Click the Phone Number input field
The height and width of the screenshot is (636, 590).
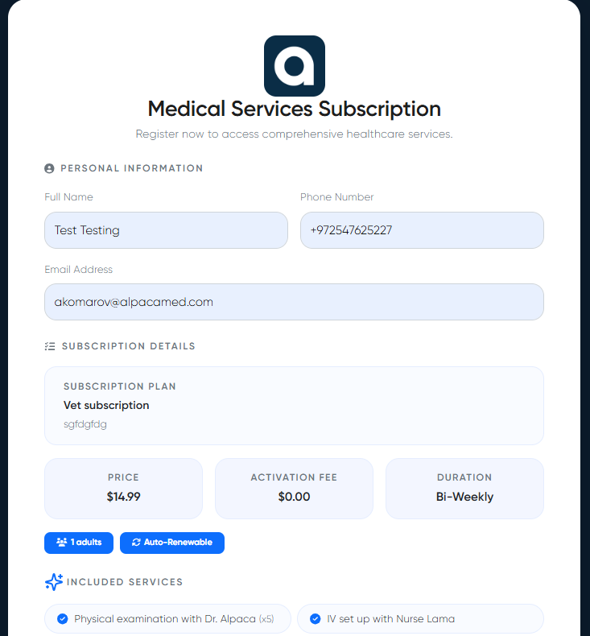click(x=422, y=230)
